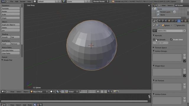Toggle lock camera and layers to scene
The width and height of the screenshot is (189, 106).
point(98,92)
